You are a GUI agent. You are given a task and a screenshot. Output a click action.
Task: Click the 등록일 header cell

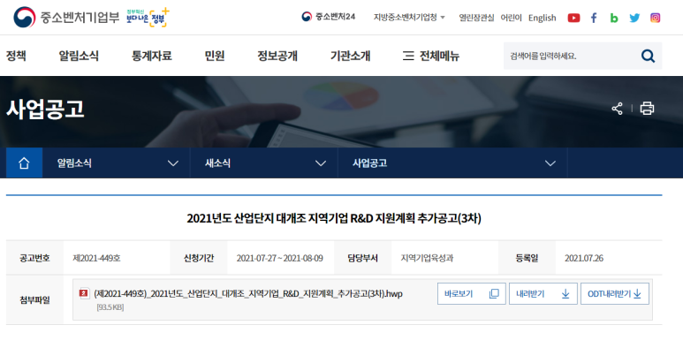coord(527,258)
